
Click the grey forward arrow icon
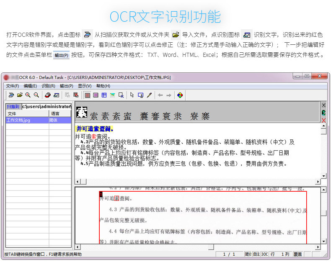click(x=169, y=95)
